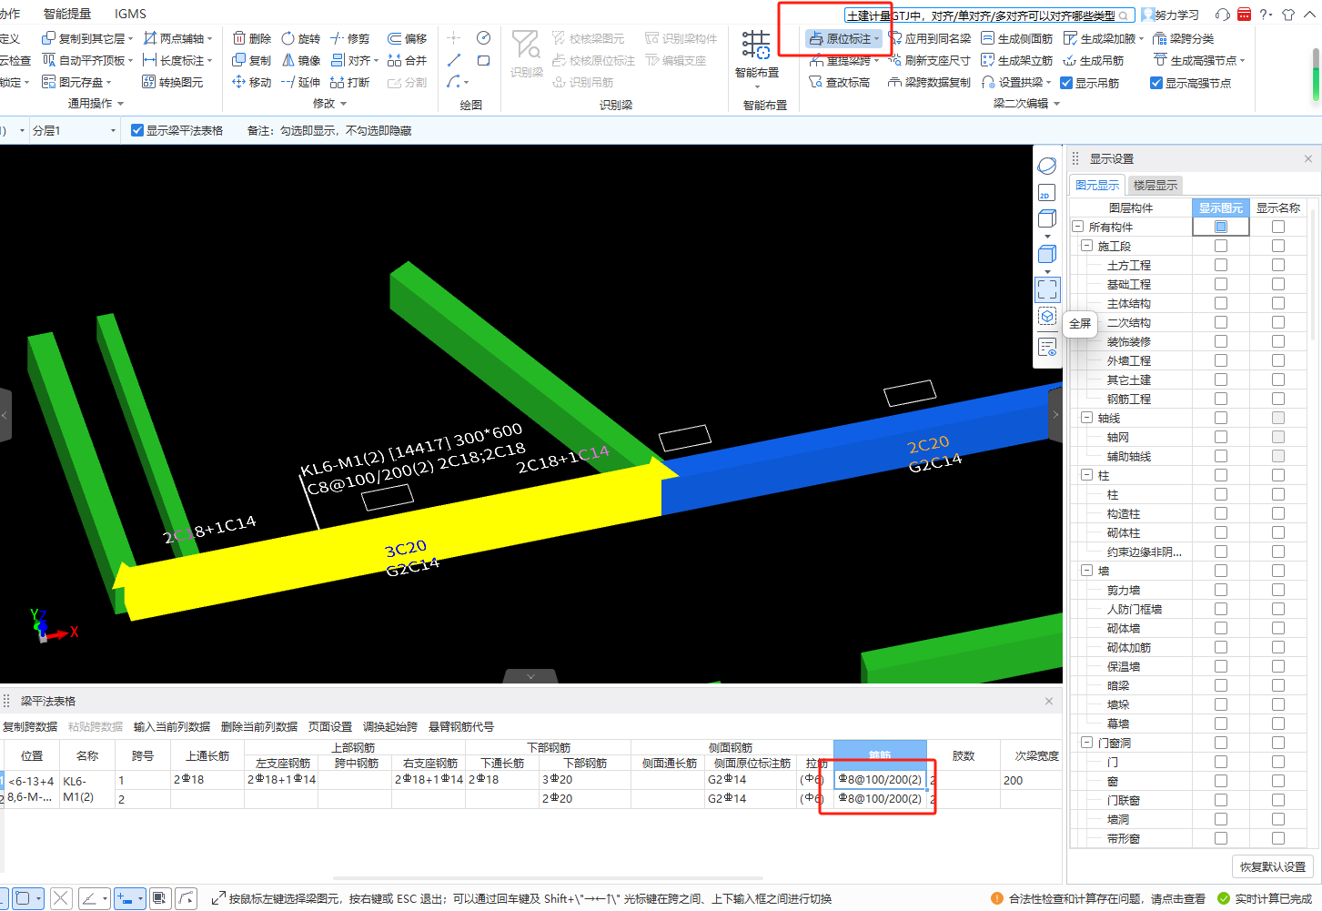The height and width of the screenshot is (911, 1322).
Task: Click the down-arrow handle under the 3D view
Action: coord(530,676)
